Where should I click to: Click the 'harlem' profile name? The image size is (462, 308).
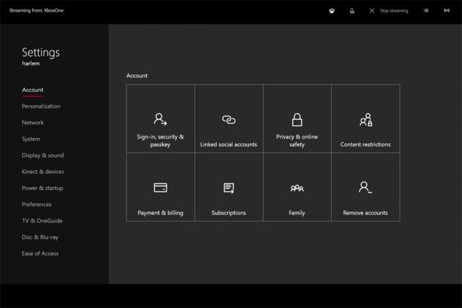31,64
